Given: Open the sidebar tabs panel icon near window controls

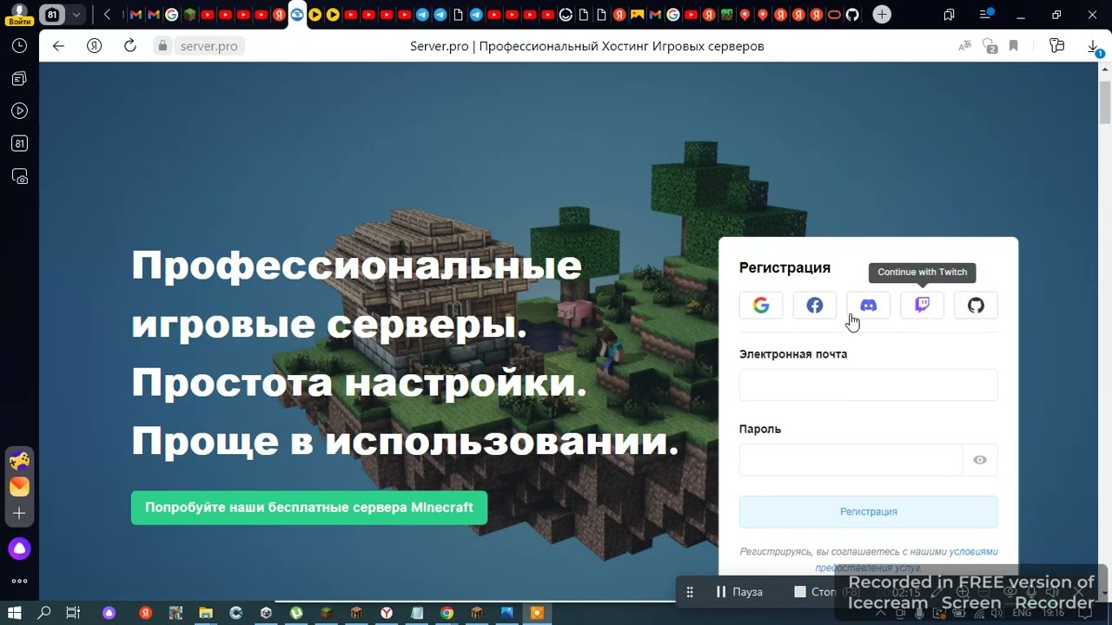Looking at the screenshot, I should coord(949,15).
